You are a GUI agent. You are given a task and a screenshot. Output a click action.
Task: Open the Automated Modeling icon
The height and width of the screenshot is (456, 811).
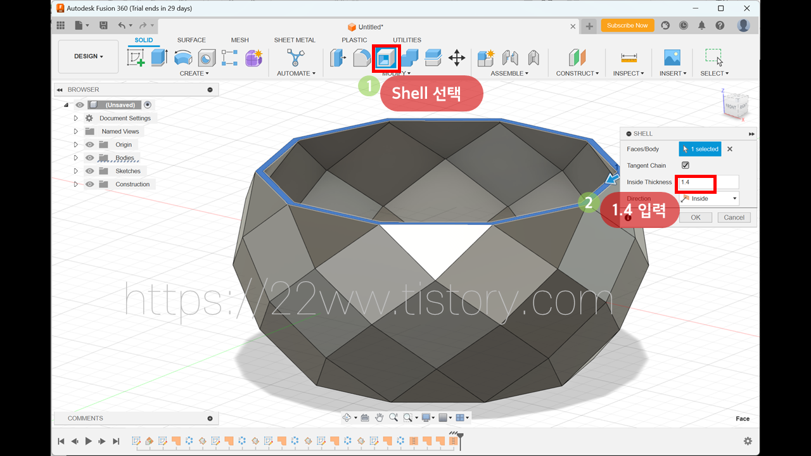(295, 58)
